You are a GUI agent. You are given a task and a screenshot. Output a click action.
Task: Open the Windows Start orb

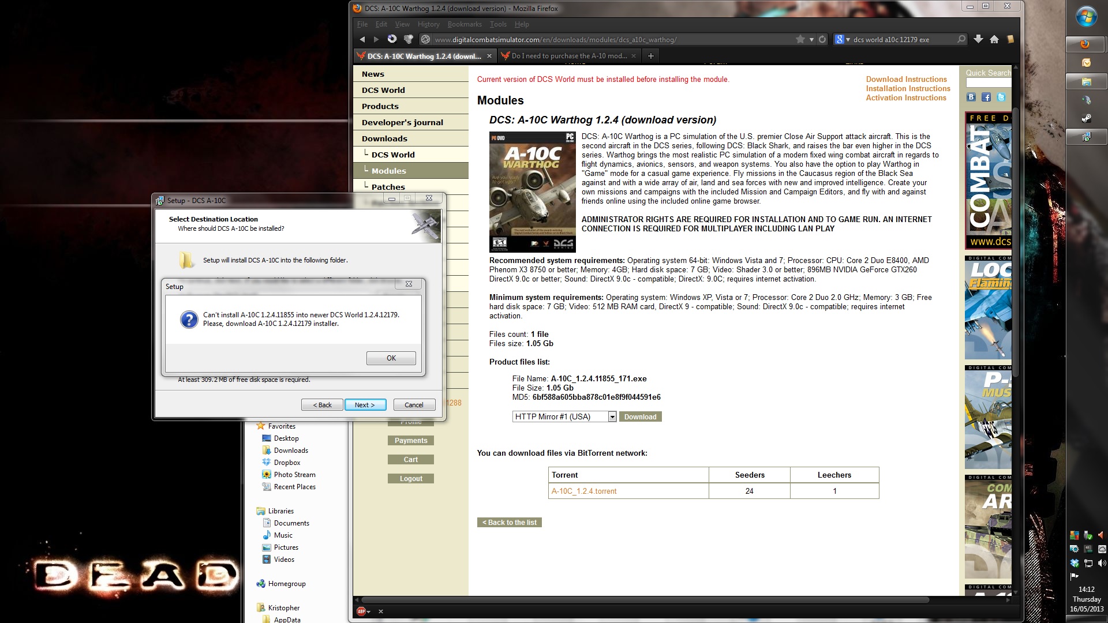(1087, 17)
